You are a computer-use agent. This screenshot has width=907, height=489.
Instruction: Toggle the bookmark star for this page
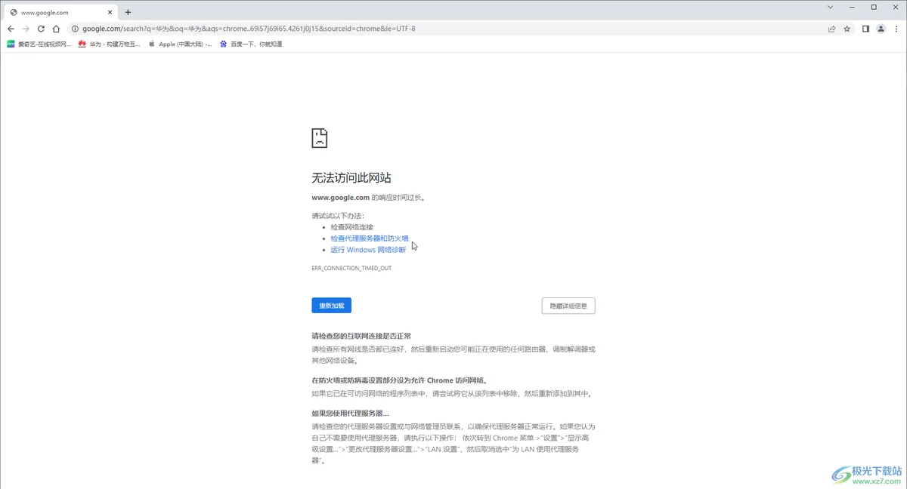pyautogui.click(x=847, y=29)
